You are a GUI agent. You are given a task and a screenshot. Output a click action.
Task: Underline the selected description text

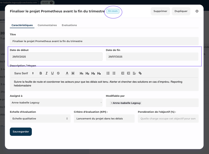(52, 73)
